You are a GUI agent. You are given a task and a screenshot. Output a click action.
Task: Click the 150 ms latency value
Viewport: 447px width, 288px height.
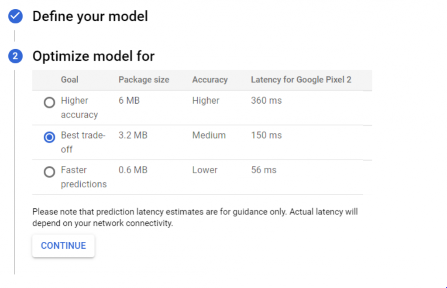[266, 136]
